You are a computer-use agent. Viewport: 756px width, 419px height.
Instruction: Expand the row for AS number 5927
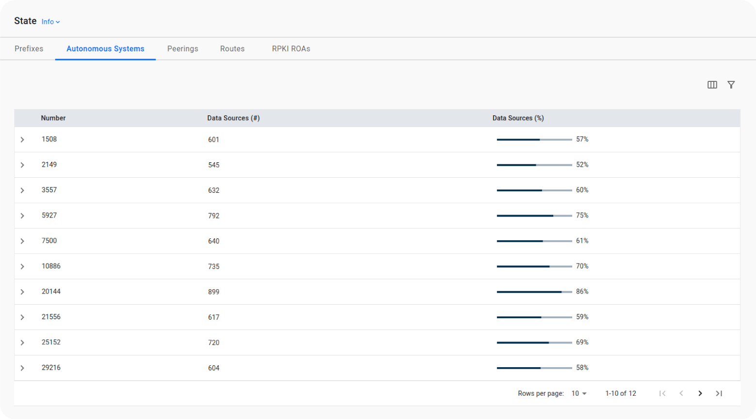22,216
